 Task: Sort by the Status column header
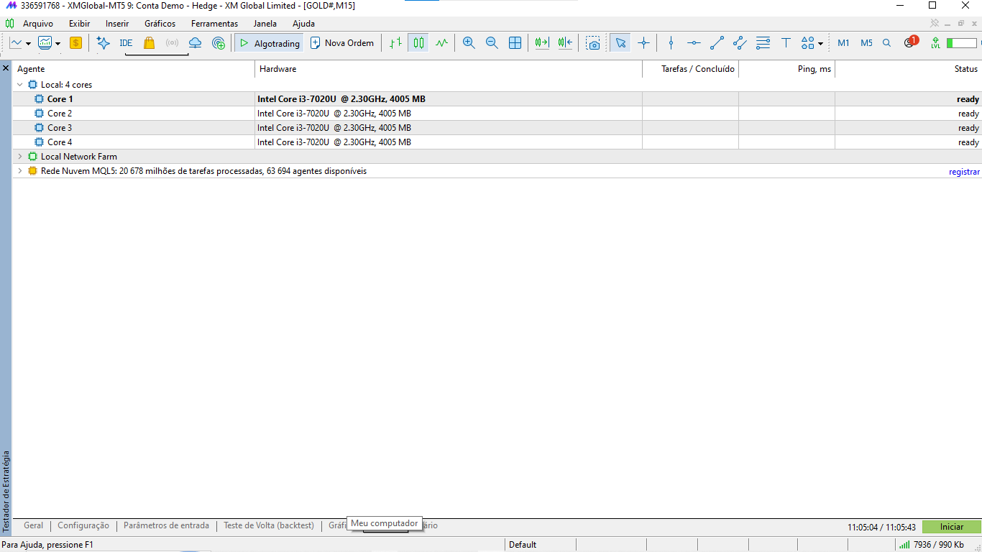point(909,69)
